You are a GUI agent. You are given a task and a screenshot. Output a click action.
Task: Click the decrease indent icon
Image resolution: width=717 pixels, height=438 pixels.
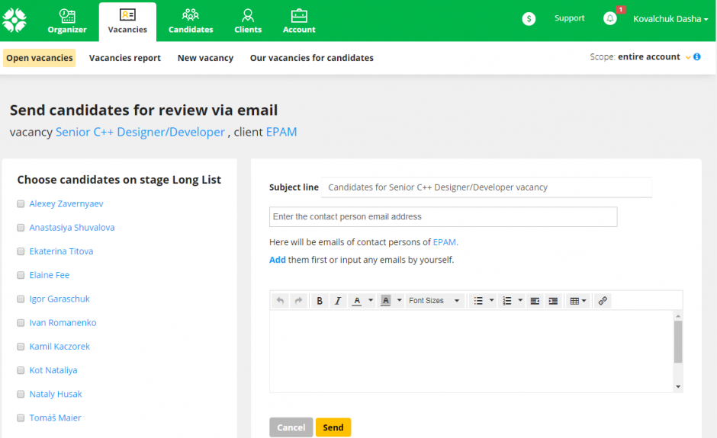pyautogui.click(x=535, y=301)
